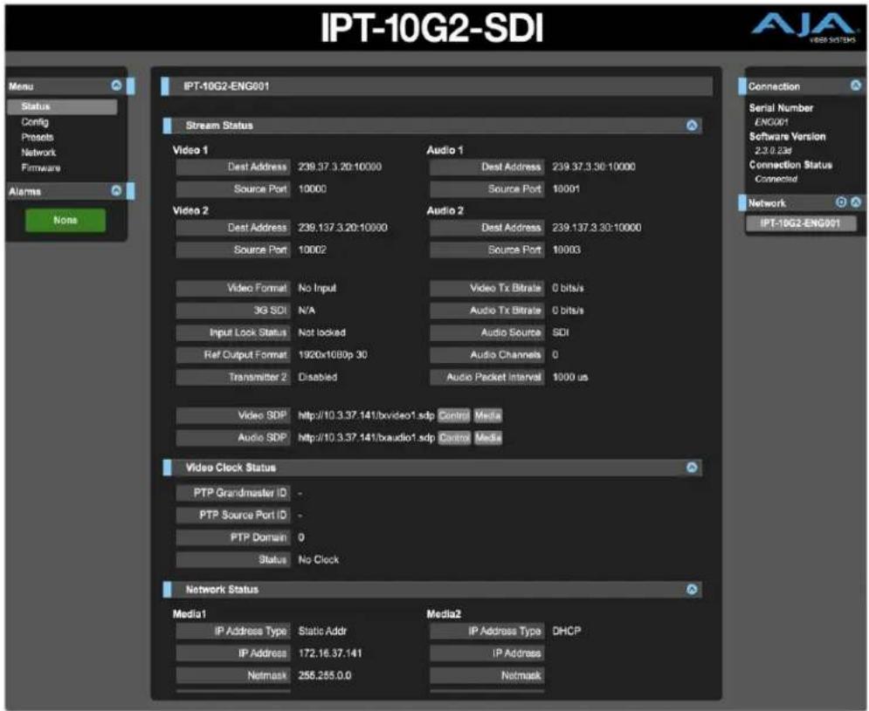
Task: Open the Config menu page
Action: point(35,122)
